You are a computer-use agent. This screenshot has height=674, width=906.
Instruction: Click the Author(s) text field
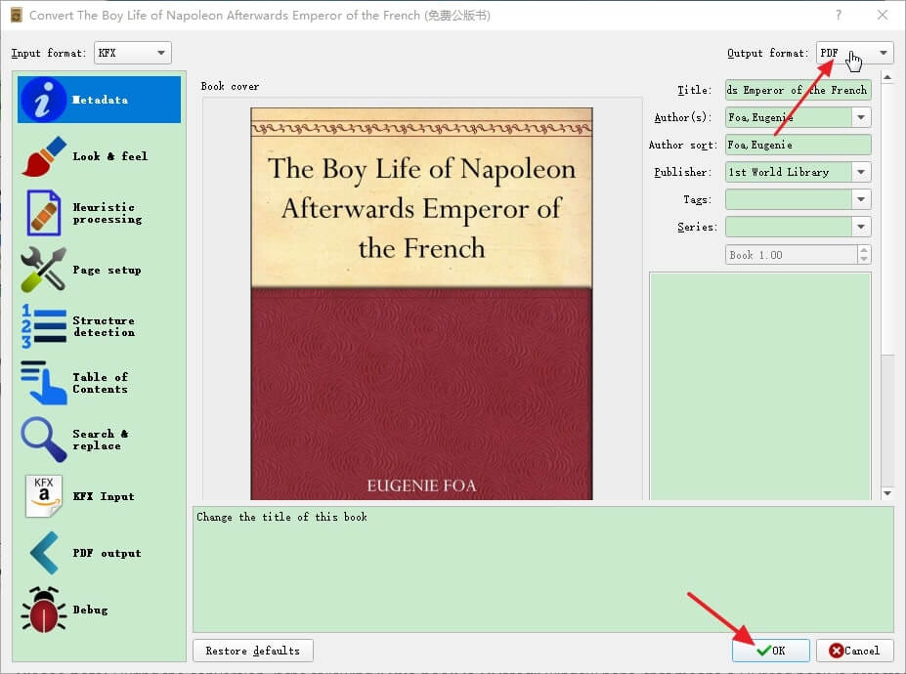tap(789, 117)
